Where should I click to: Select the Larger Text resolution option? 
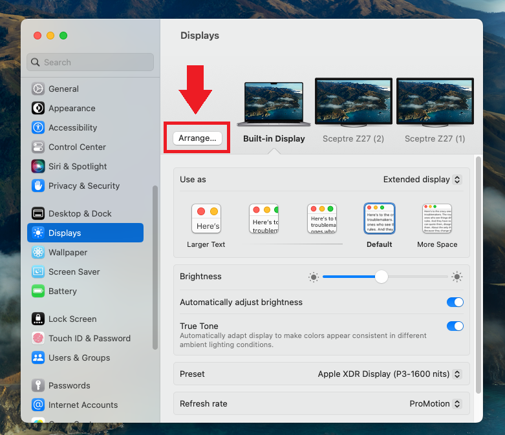tap(206, 219)
